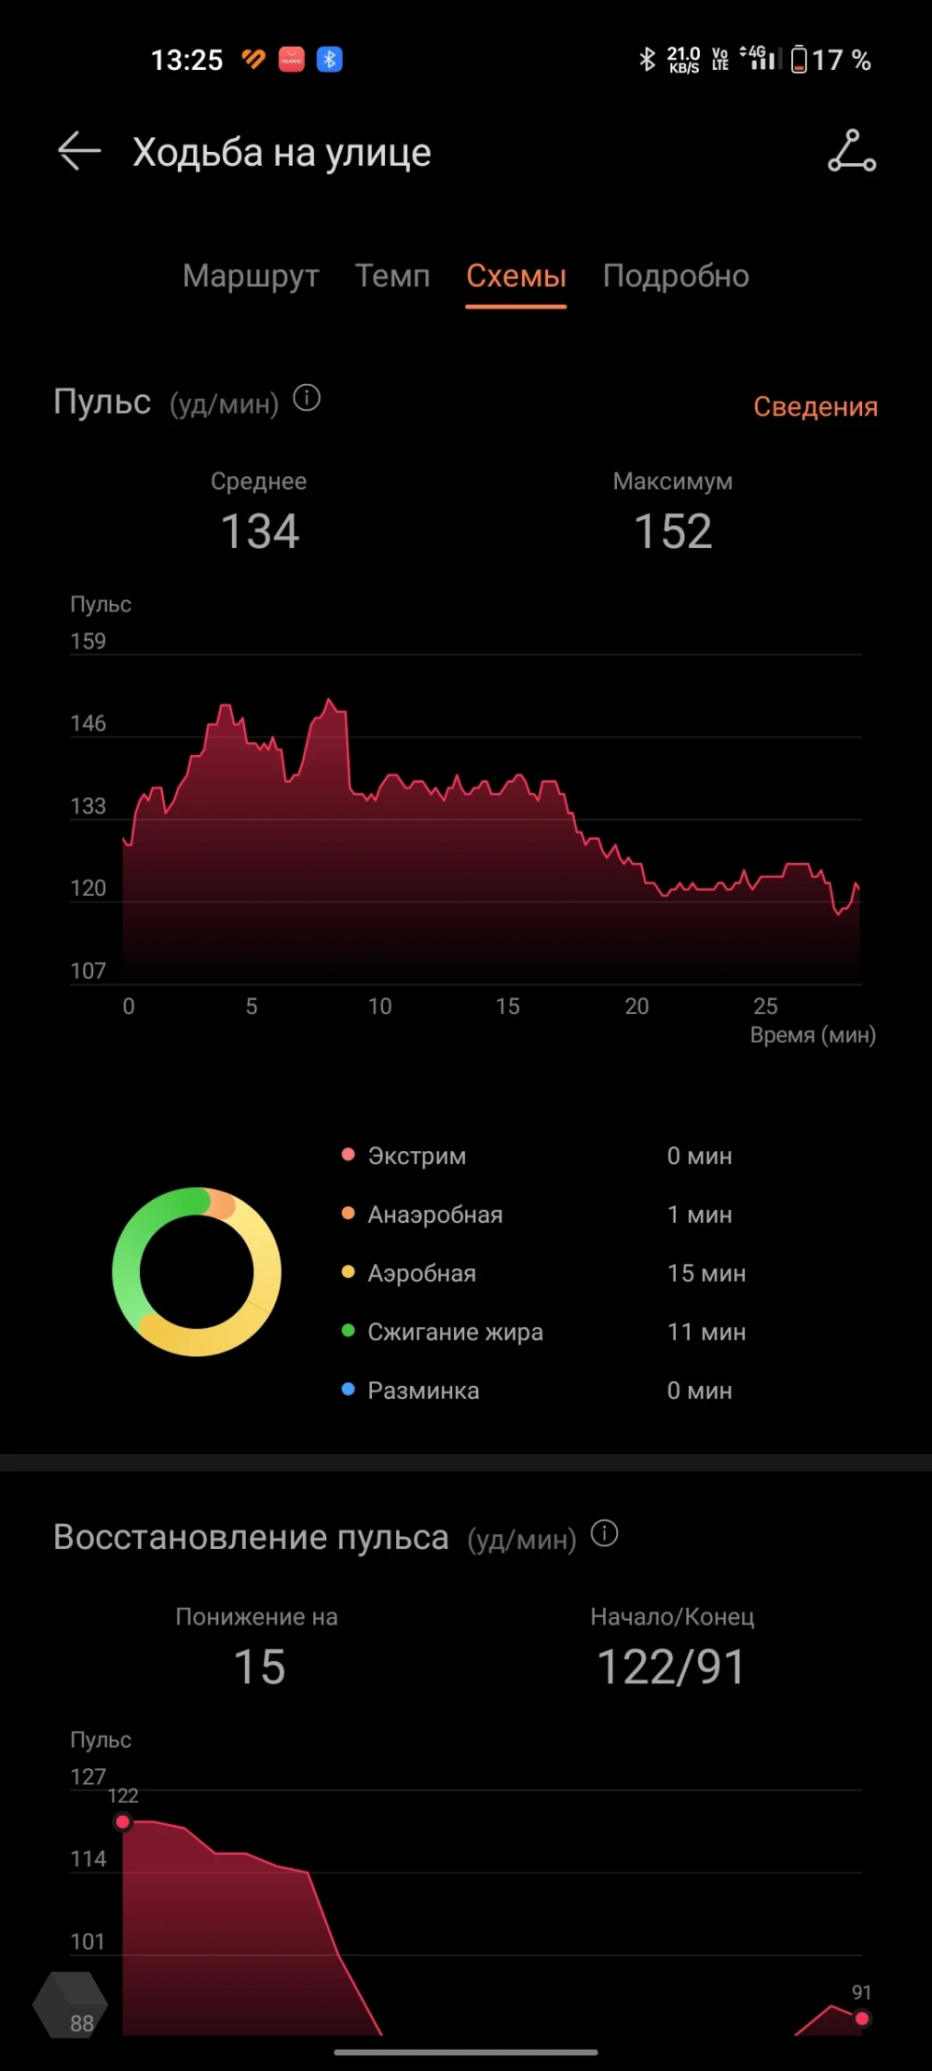
Task: Select the Схемы tab
Action: (516, 276)
